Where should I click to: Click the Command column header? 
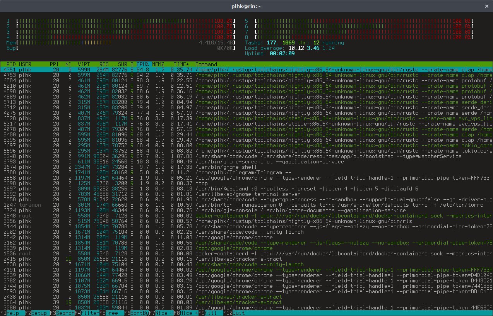pos(206,64)
